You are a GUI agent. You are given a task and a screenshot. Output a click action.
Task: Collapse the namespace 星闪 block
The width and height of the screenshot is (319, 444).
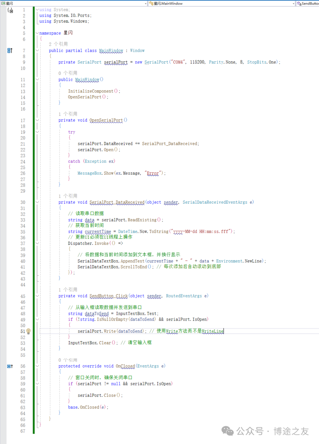[37, 33]
